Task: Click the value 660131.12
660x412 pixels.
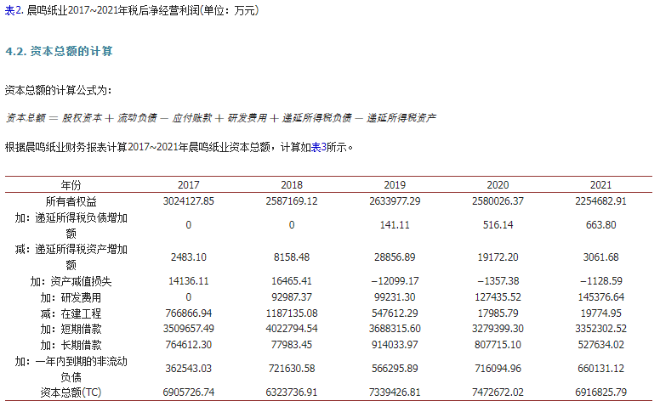Action: 601,369
